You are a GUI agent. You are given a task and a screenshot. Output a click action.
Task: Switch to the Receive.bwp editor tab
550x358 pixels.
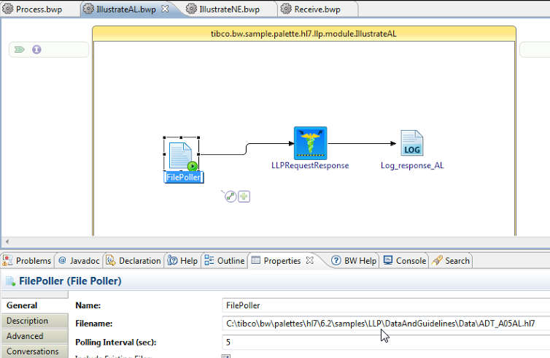click(x=317, y=9)
